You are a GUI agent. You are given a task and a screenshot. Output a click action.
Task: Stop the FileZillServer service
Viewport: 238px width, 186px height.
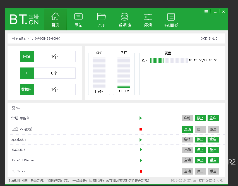click(201, 160)
